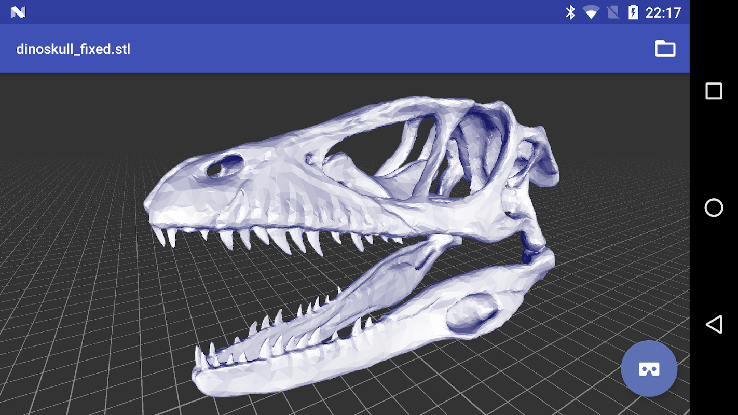Open recent apps with the square button
Screen dimensions: 738x415
tap(714, 91)
